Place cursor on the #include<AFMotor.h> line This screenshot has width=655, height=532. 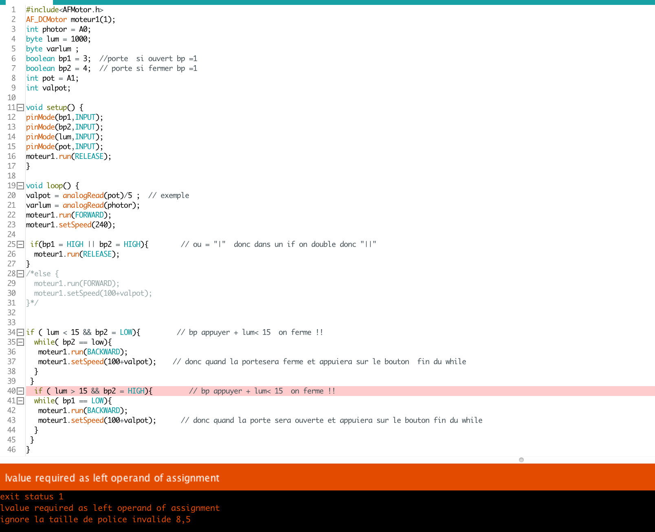coord(64,10)
